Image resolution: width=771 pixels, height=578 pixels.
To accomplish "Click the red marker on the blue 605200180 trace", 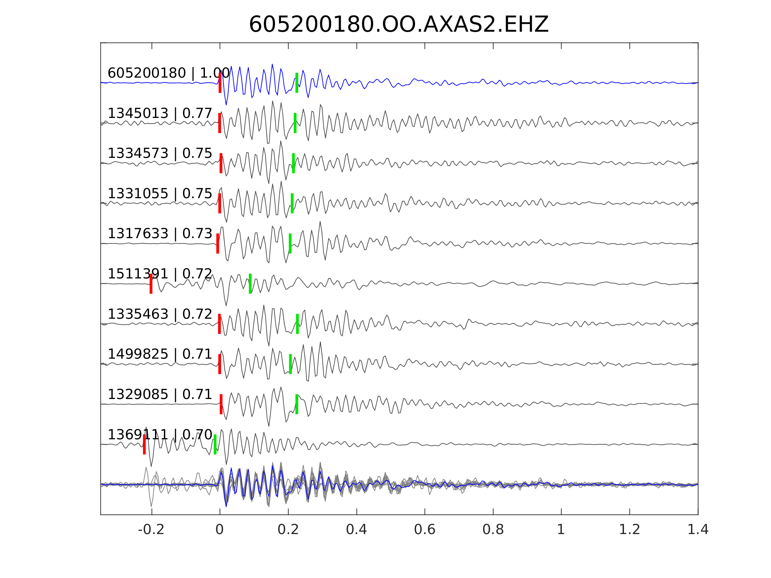I will tap(220, 83).
